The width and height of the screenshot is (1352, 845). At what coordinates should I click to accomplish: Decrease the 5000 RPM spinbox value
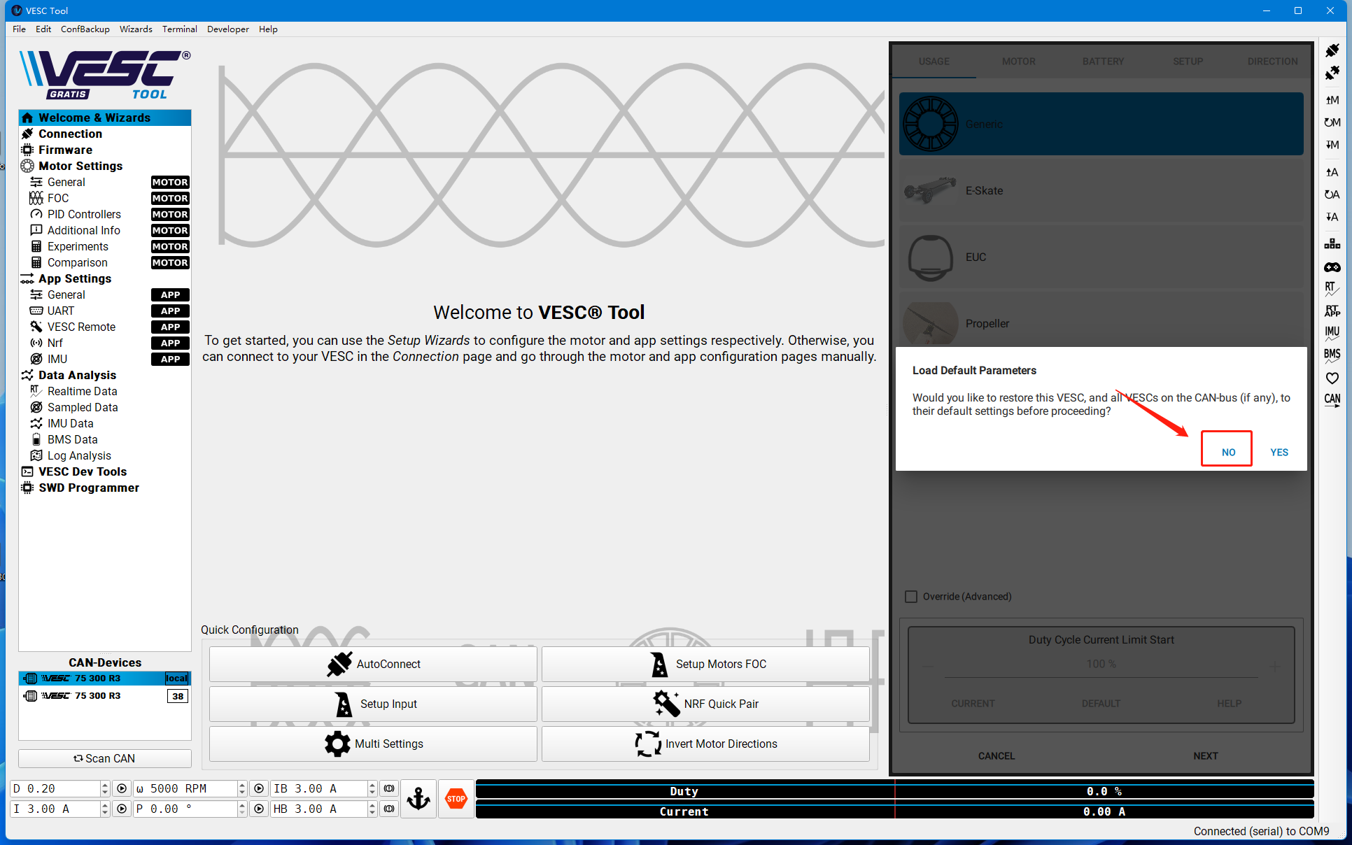[242, 793]
